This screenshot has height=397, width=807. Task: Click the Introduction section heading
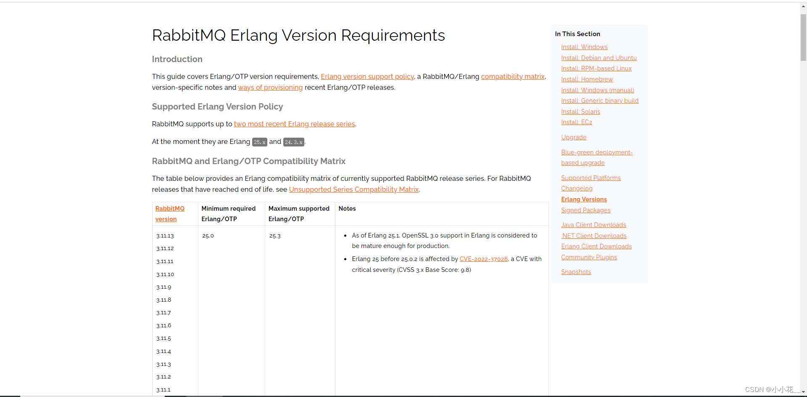coord(177,59)
